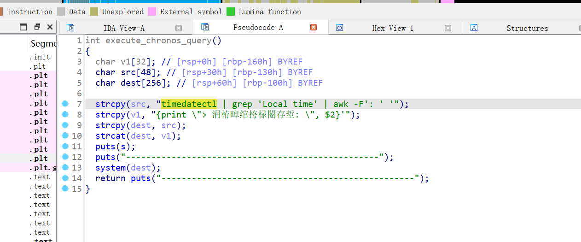Toggle breakpoint dot on line 9
Image resolution: width=581 pixels, height=242 pixels.
(x=65, y=125)
